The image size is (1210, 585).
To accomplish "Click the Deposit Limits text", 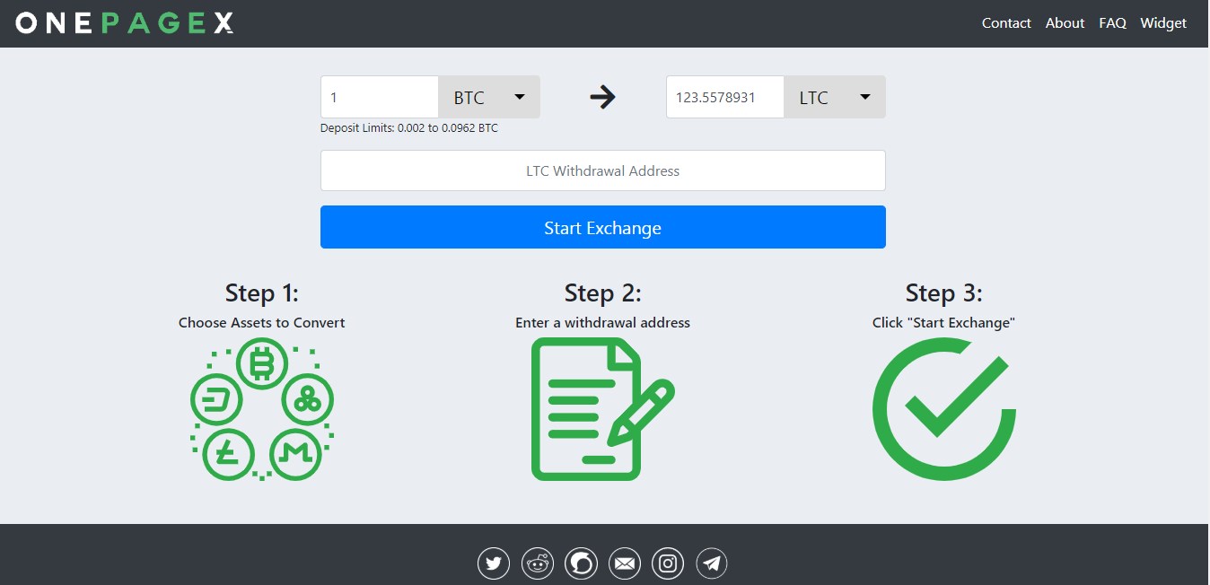I will (x=409, y=128).
